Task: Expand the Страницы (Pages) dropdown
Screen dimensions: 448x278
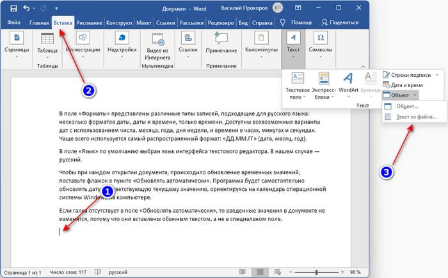Action: (17, 57)
